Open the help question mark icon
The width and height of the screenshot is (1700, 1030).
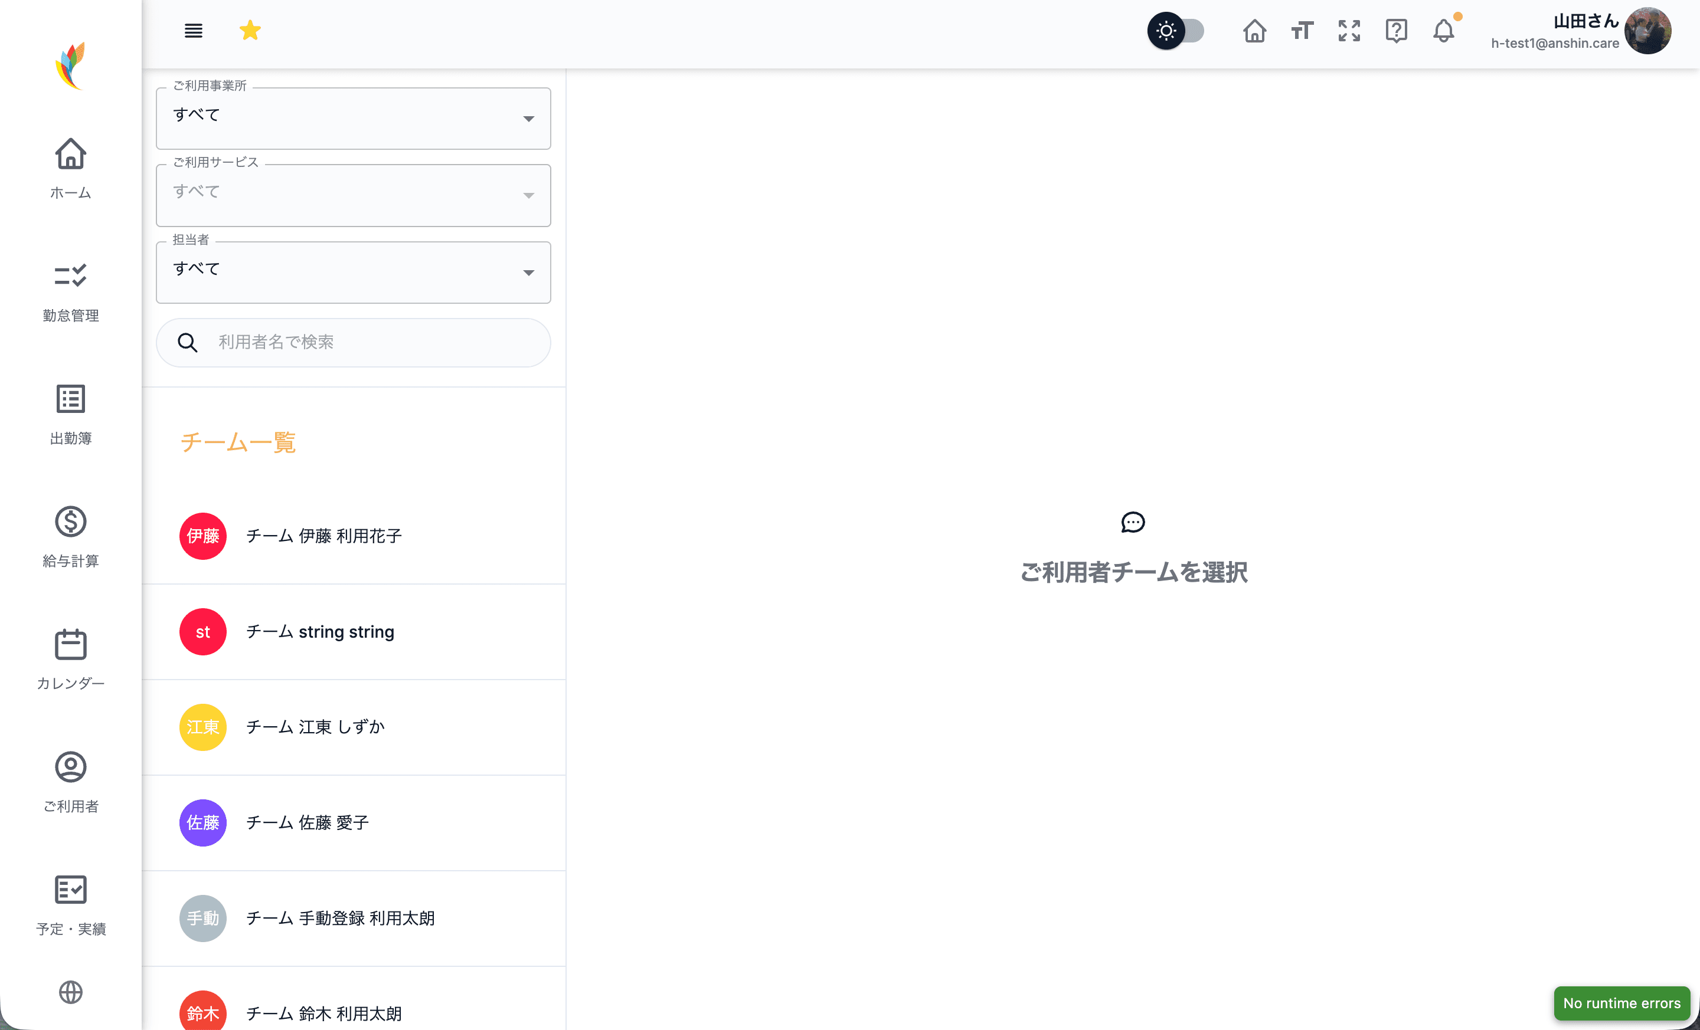pos(1396,31)
